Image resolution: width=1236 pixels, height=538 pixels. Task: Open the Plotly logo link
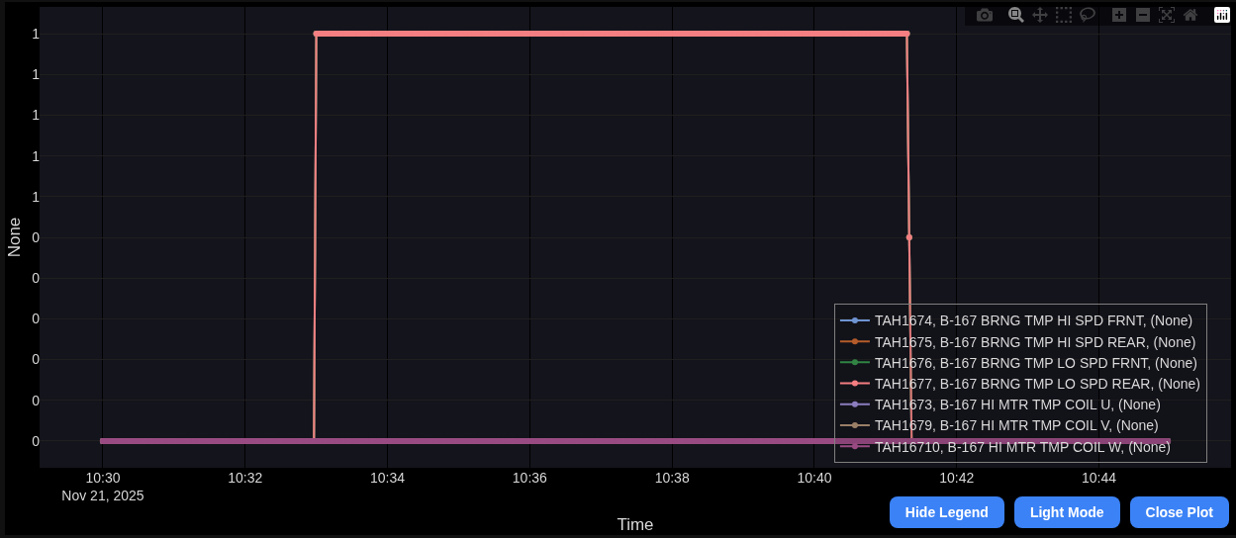[x=1222, y=15]
